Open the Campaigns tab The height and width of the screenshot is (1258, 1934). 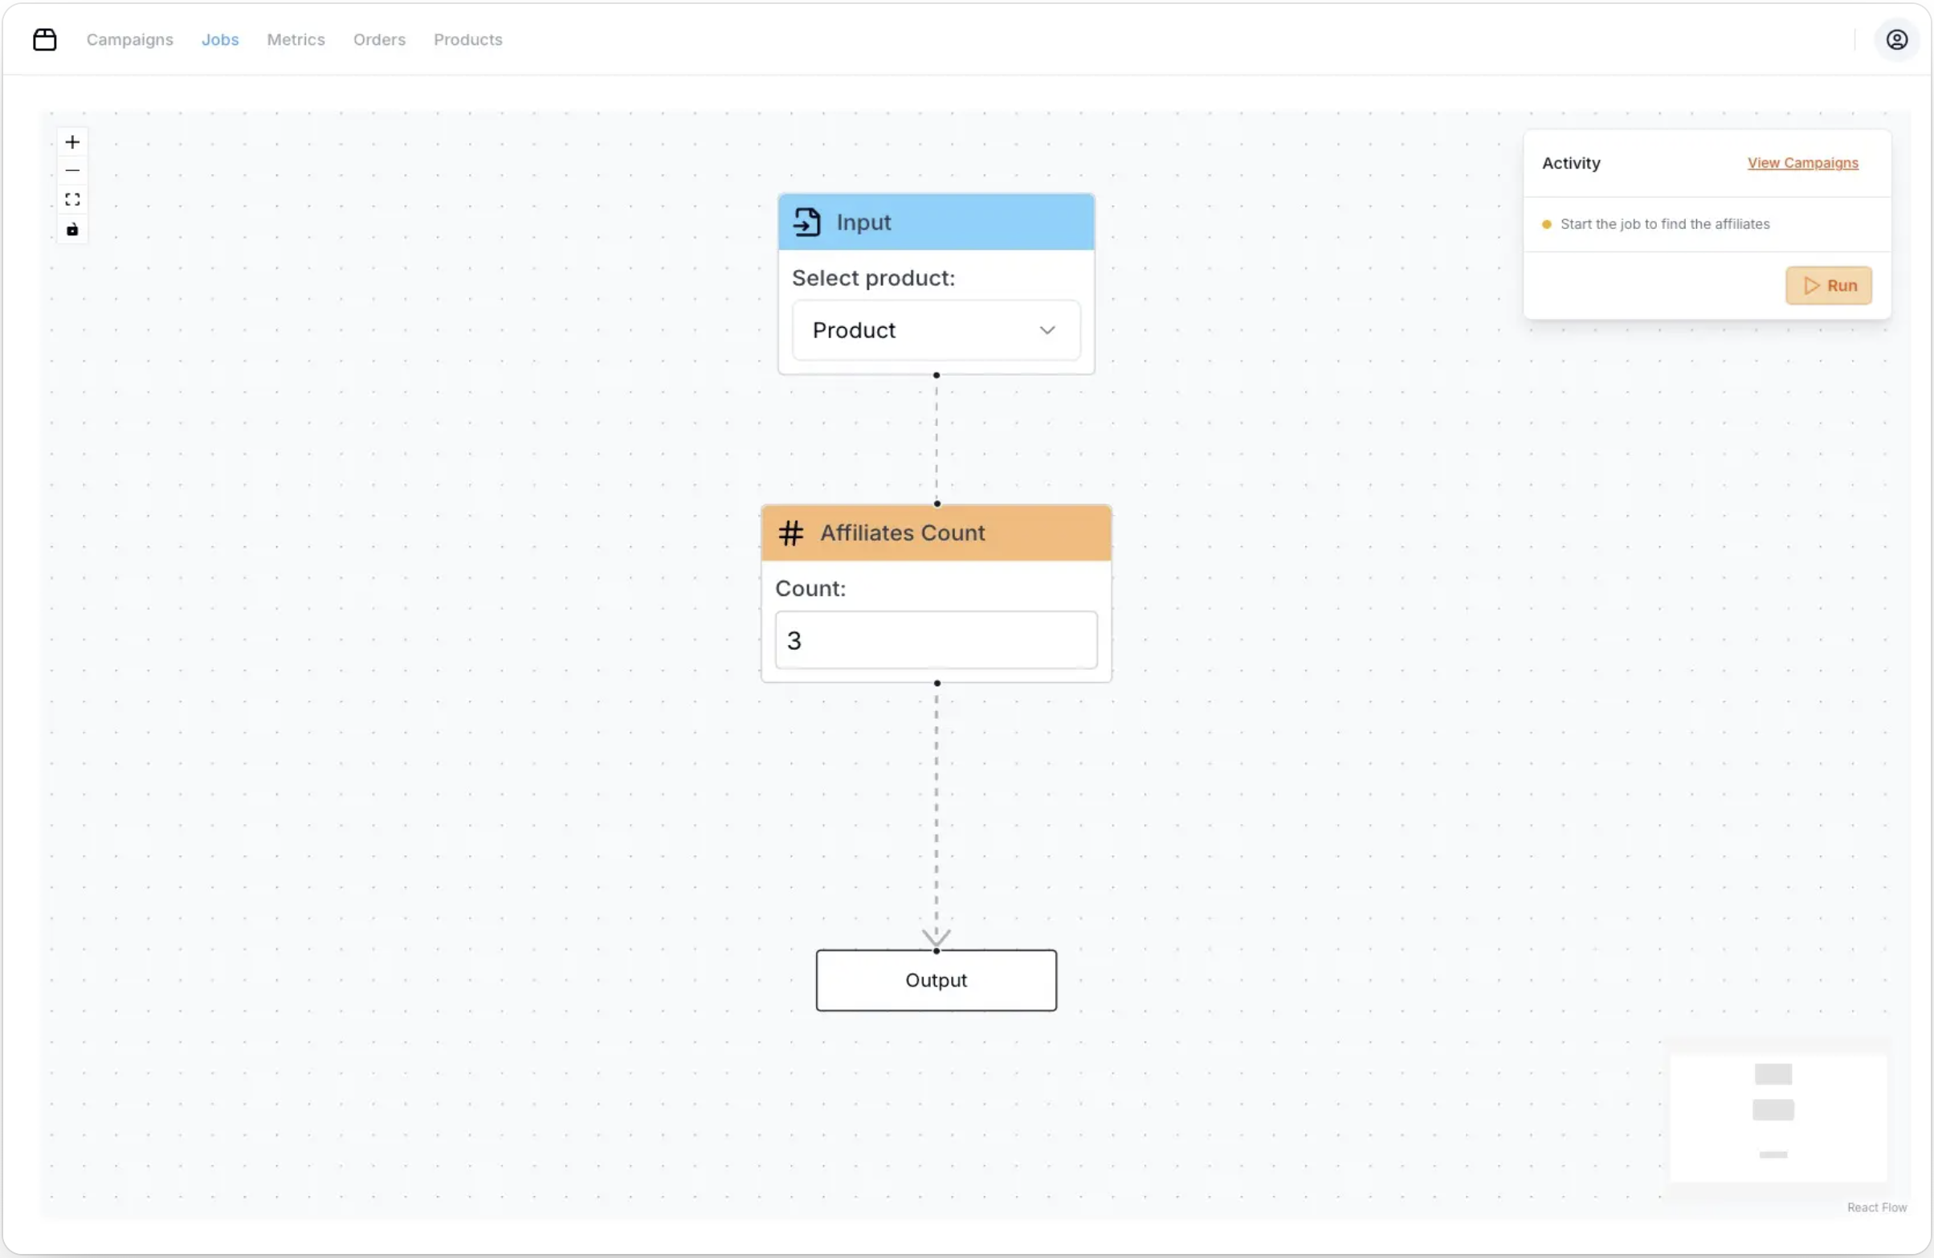coord(130,39)
